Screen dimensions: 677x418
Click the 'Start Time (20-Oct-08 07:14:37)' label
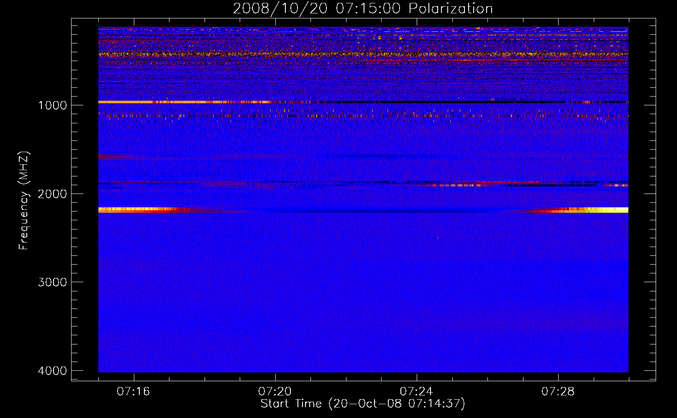pyautogui.click(x=363, y=404)
